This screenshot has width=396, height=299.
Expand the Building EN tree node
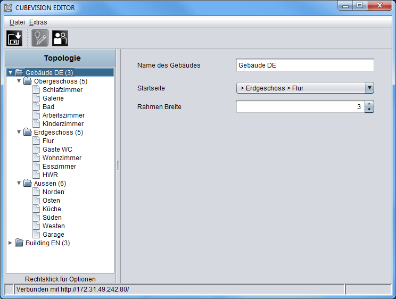(x=10, y=243)
